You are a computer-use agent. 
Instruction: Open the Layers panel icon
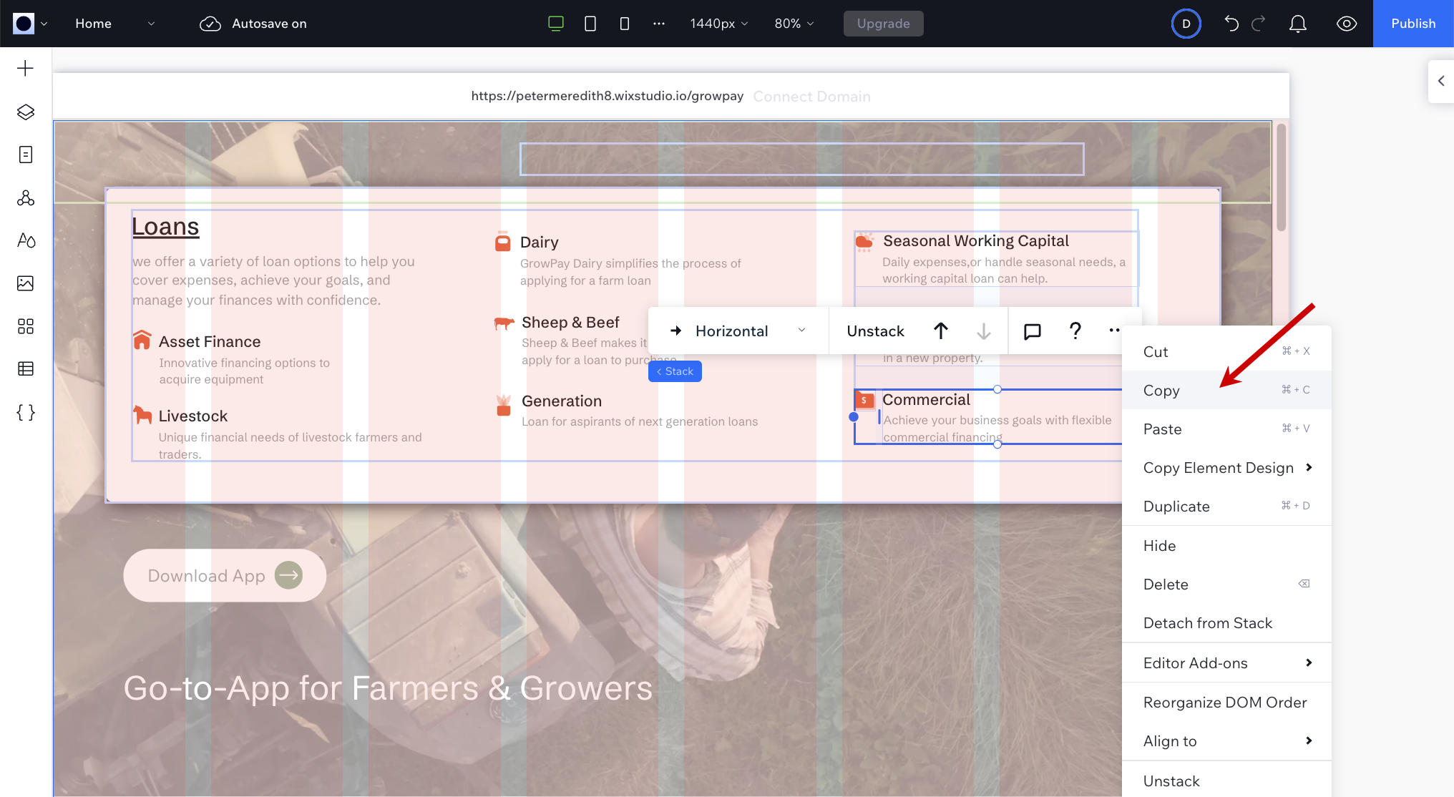coord(26,112)
